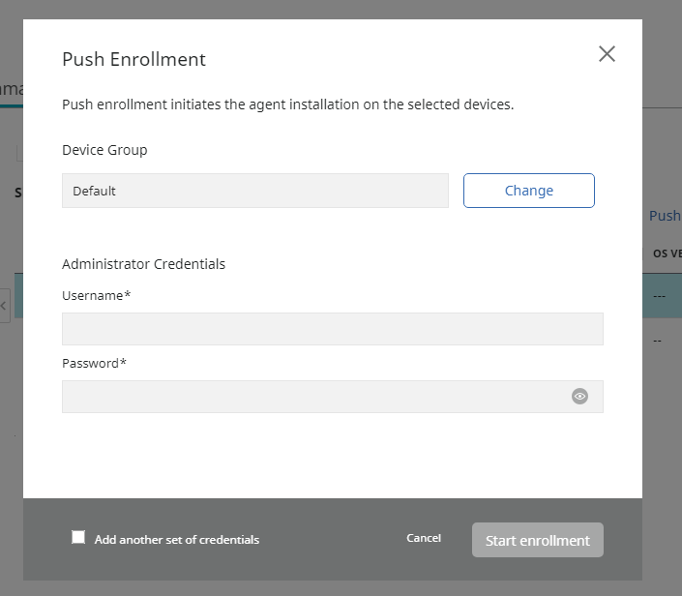The width and height of the screenshot is (682, 596).
Task: Enable adding another set of credentials
Action: 78,538
